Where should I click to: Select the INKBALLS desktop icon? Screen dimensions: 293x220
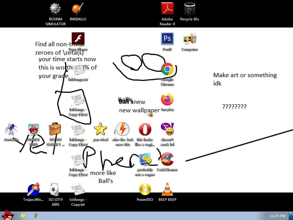(78, 12)
